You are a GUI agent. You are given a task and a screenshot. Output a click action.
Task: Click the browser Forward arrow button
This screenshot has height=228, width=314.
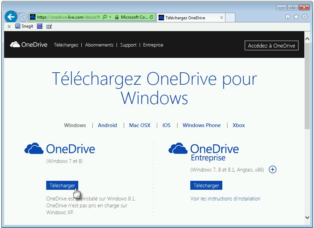click(23, 17)
